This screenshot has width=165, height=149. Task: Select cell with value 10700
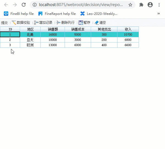tap(128, 34)
